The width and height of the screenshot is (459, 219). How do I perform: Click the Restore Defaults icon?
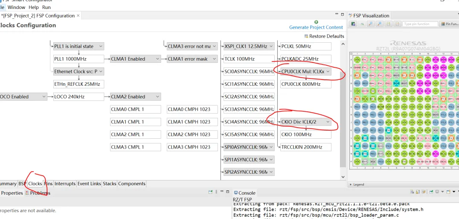pos(306,36)
